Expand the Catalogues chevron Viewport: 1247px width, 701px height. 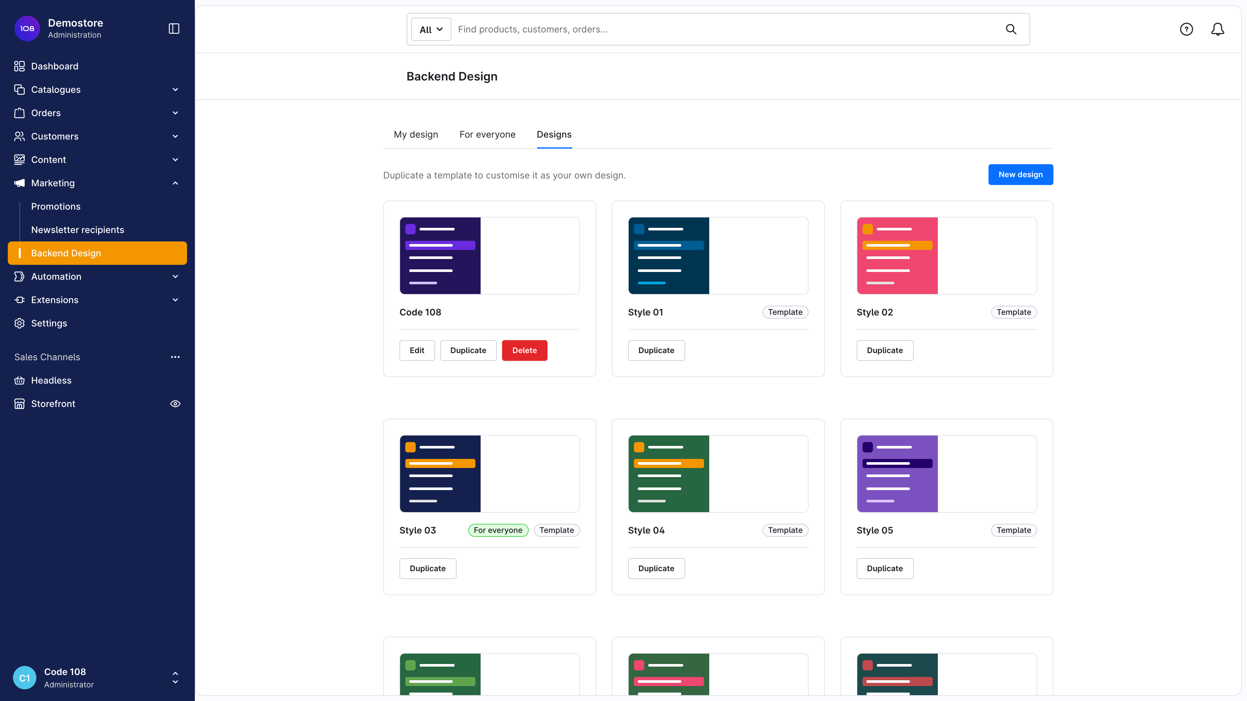click(x=175, y=90)
